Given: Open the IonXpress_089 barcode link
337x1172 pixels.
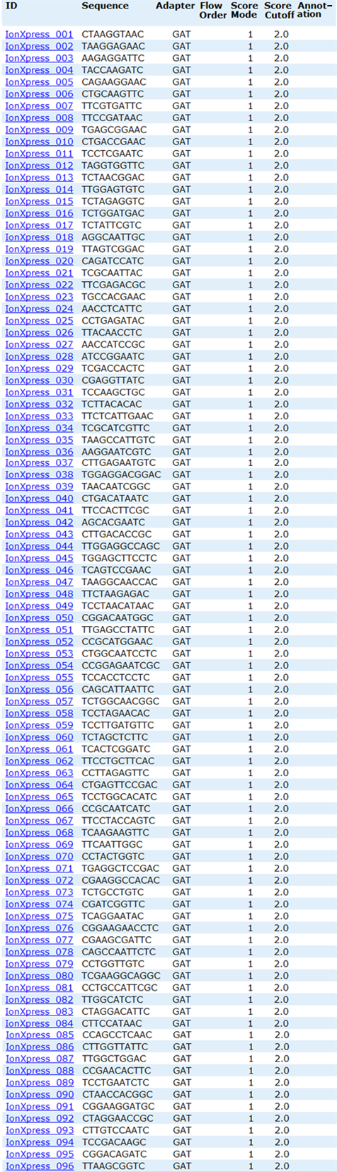Looking at the screenshot, I should click(x=39, y=1083).
